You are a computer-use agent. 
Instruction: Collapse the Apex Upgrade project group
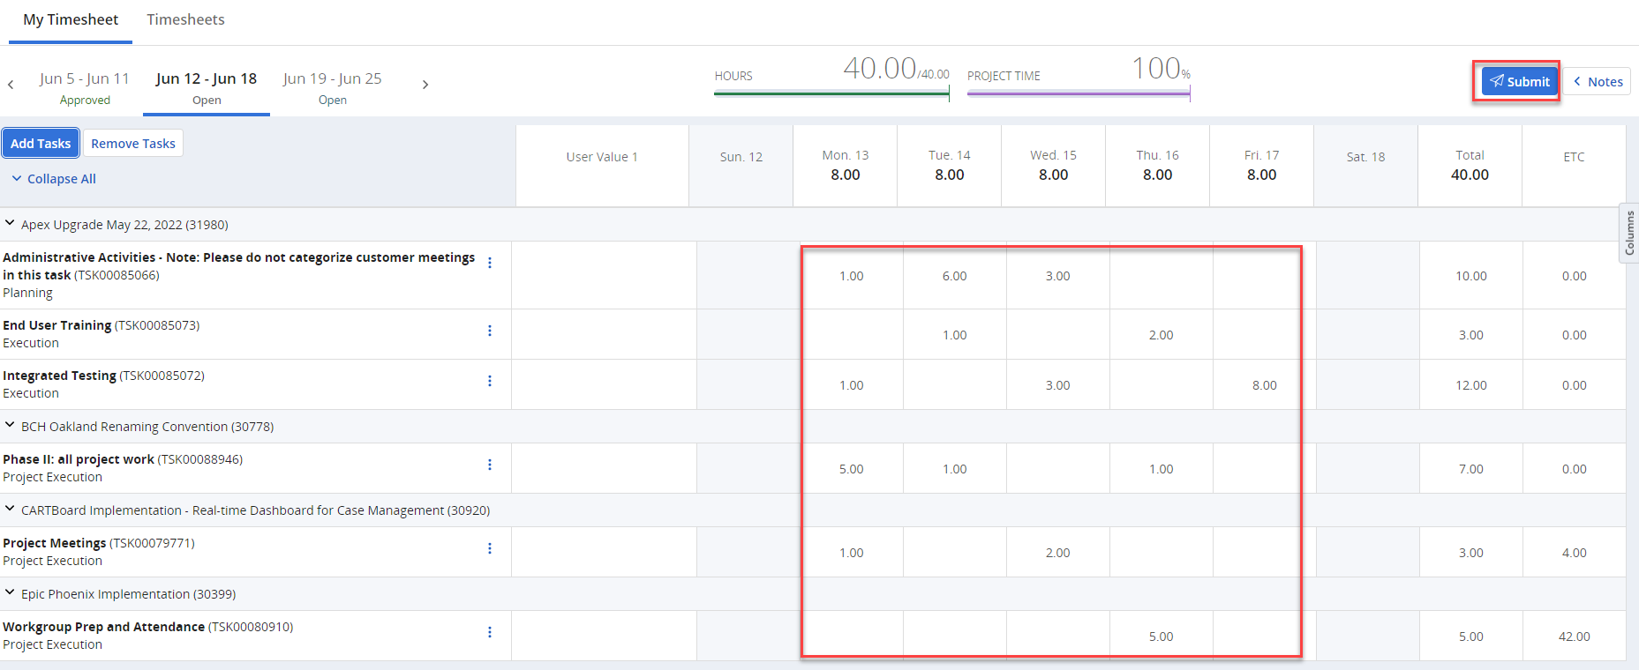[x=10, y=224]
